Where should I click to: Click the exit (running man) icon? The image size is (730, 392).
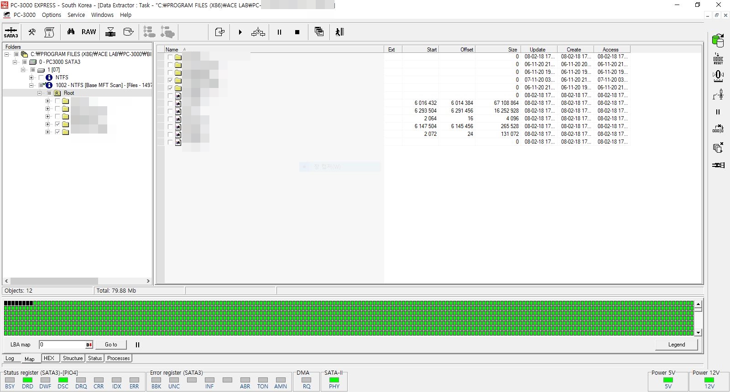(339, 32)
